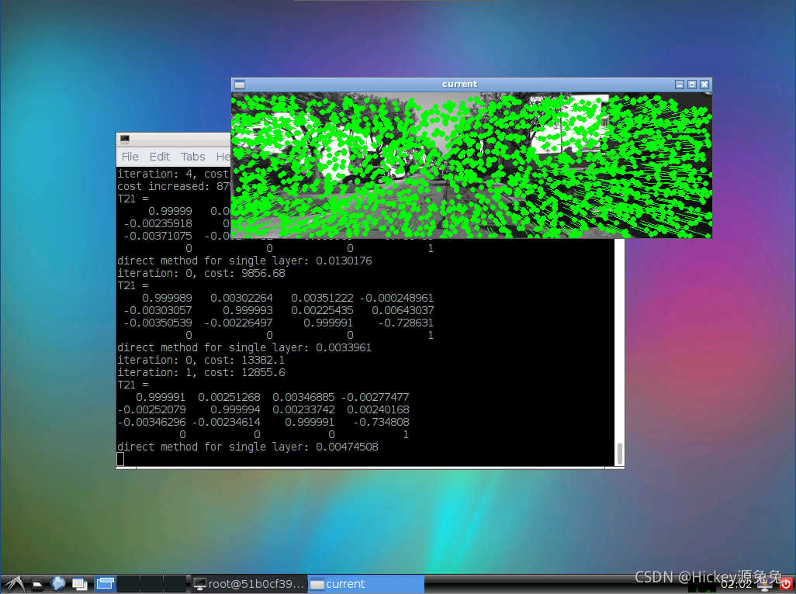Launch the file manager from taskbar
796x594 pixels.
click(x=37, y=585)
